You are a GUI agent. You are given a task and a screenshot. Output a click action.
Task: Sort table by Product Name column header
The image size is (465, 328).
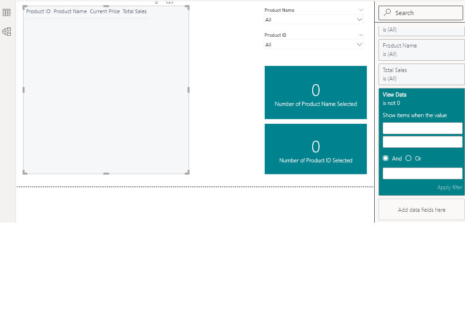(x=70, y=11)
